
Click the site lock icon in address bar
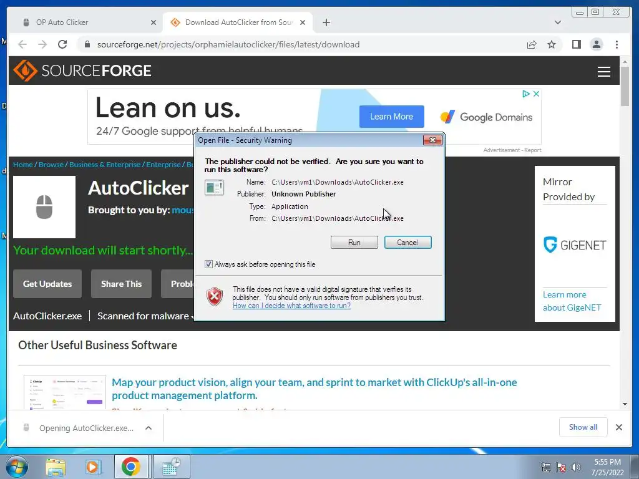(x=87, y=44)
